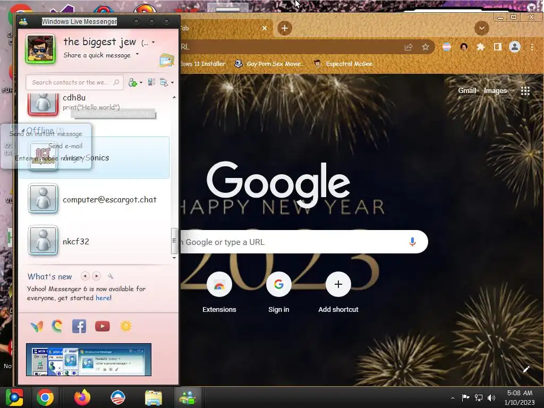Open the avatar face extension icon
Image resolution: width=544 pixels, height=408 pixels.
pyautogui.click(x=464, y=47)
